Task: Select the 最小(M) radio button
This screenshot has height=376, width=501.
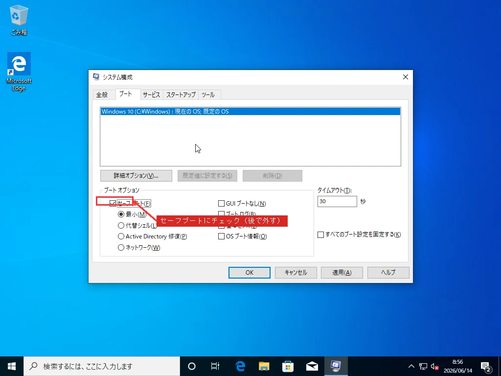Action: 121,214
